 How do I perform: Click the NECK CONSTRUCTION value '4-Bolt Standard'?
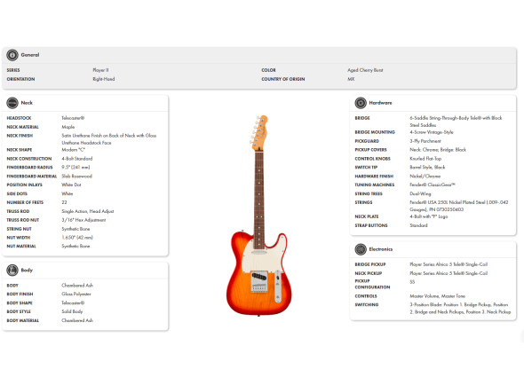[x=77, y=159]
